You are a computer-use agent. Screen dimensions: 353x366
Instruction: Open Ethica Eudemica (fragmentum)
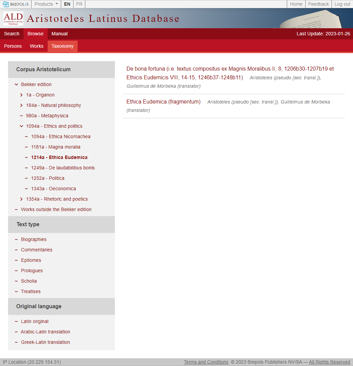tap(163, 101)
